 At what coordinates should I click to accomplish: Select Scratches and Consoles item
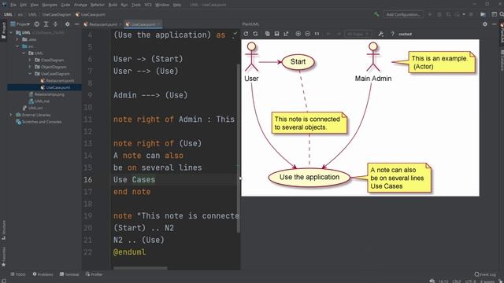(39, 122)
